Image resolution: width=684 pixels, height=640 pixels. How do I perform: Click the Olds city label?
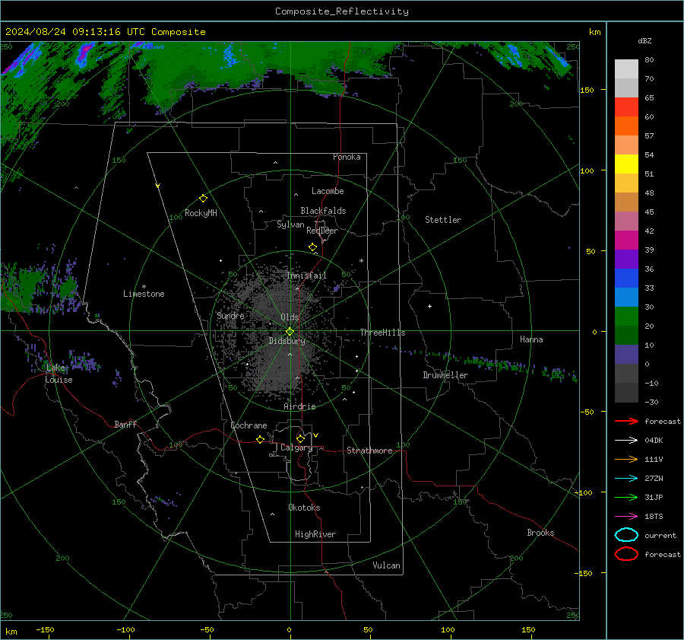click(290, 317)
